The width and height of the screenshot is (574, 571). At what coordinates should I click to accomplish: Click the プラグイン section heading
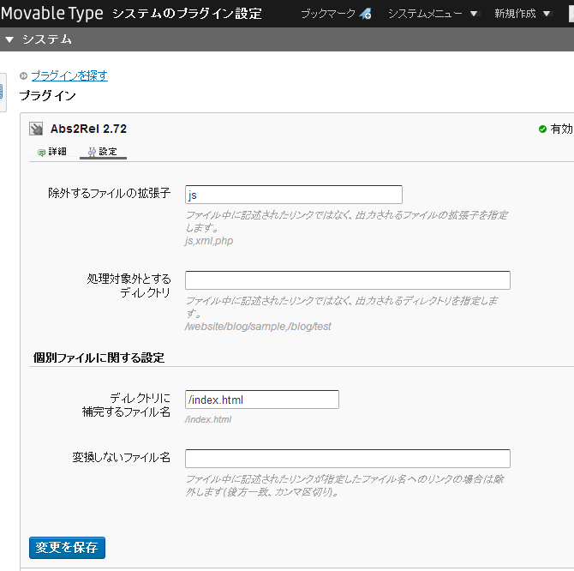pyautogui.click(x=48, y=96)
